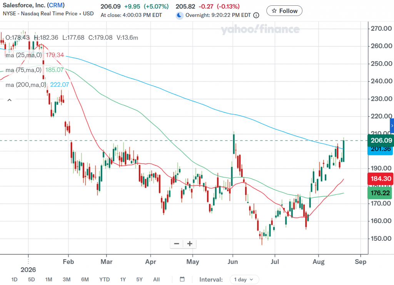Click the Sep label on time axis
The width and height of the screenshot is (394, 285).
point(361,262)
